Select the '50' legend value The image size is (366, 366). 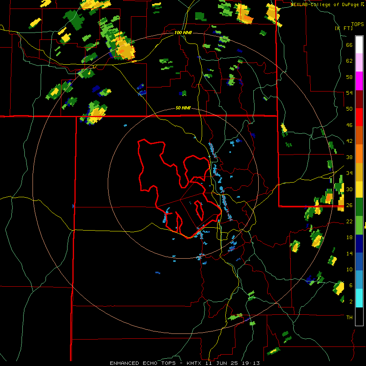[x=349, y=109]
